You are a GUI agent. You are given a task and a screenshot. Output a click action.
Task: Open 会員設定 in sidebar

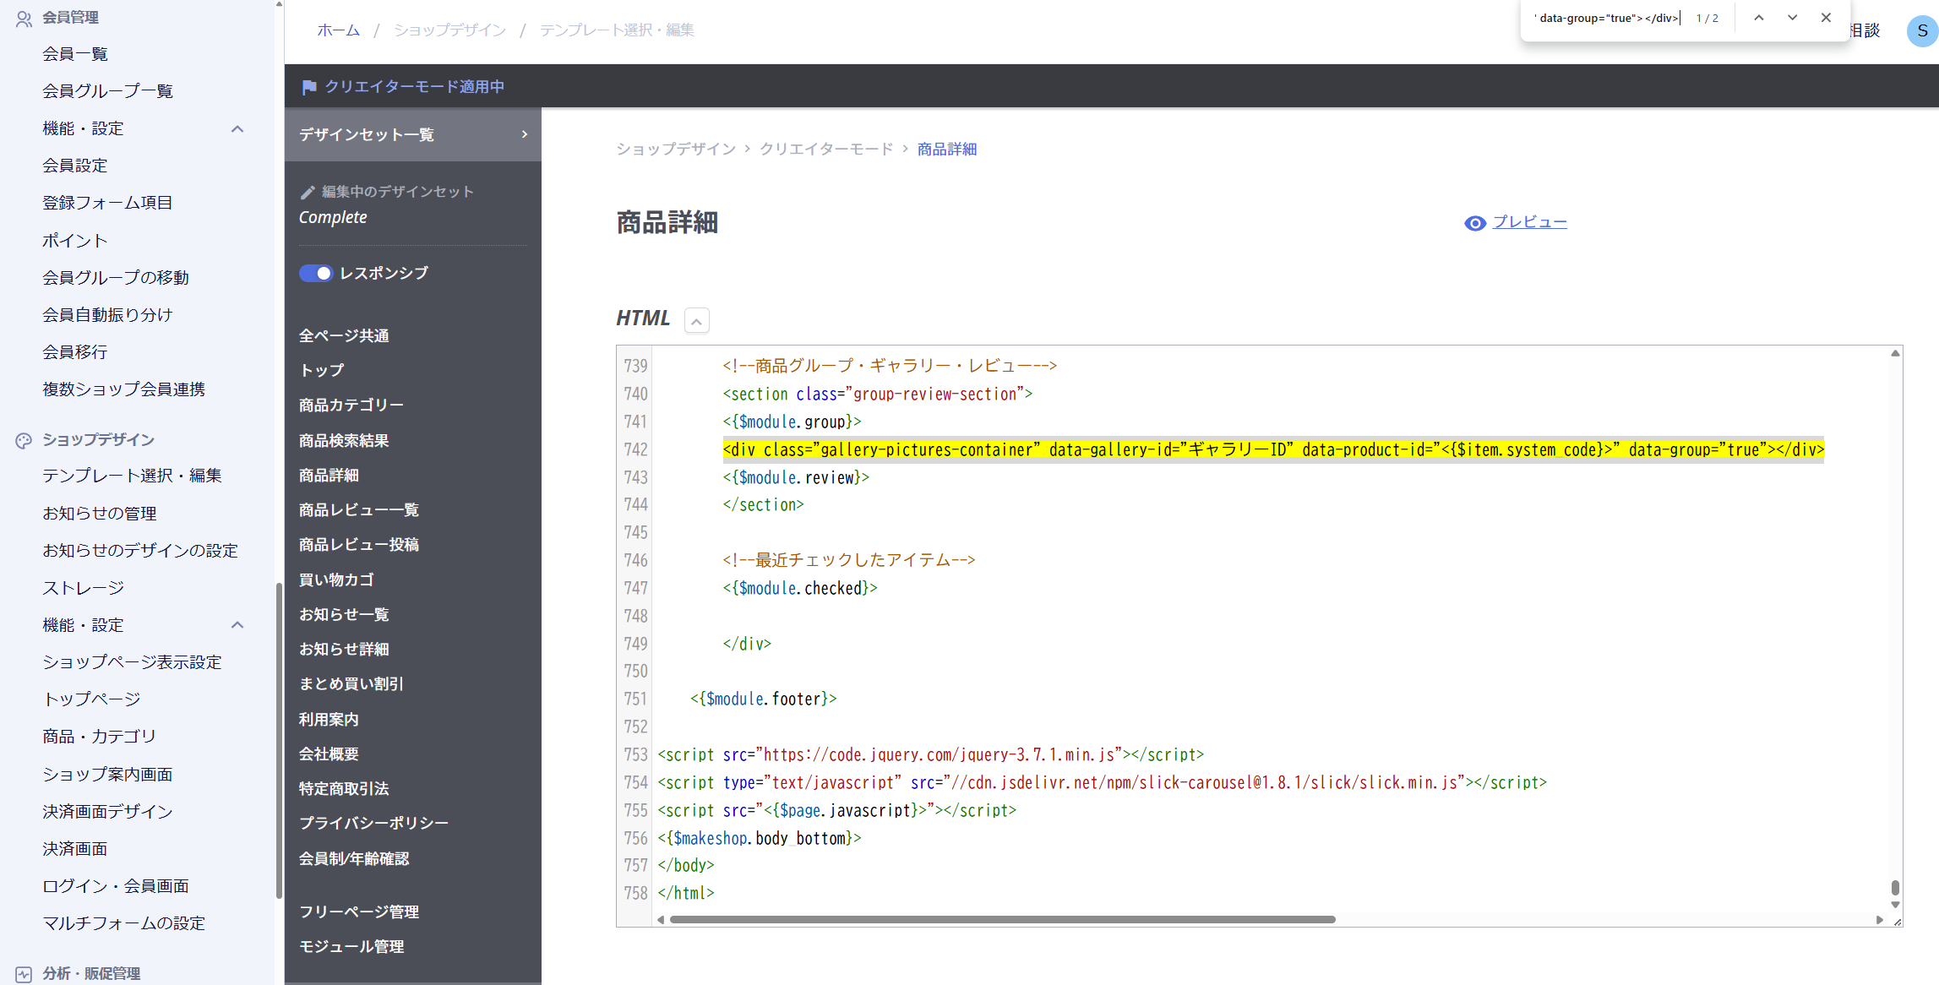75,166
